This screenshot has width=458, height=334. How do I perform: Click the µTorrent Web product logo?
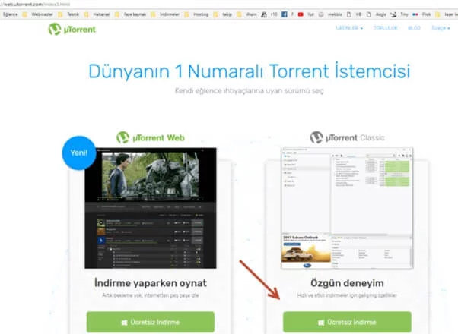point(151,137)
